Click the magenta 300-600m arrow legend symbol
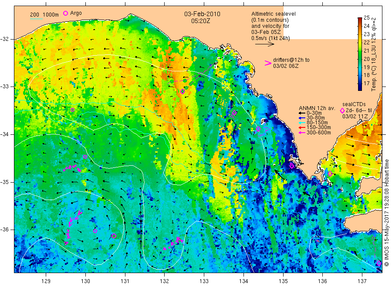The width and height of the screenshot is (392, 287). pyautogui.click(x=302, y=133)
